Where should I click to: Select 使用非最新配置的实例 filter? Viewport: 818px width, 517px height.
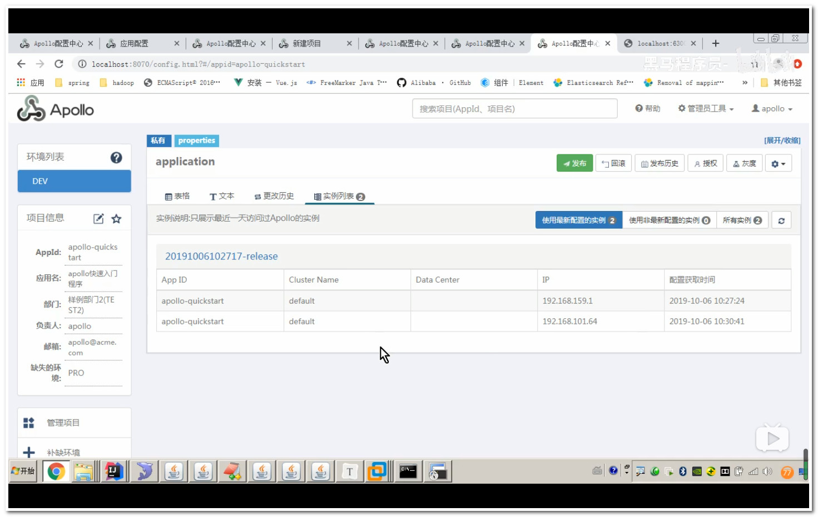coord(669,220)
